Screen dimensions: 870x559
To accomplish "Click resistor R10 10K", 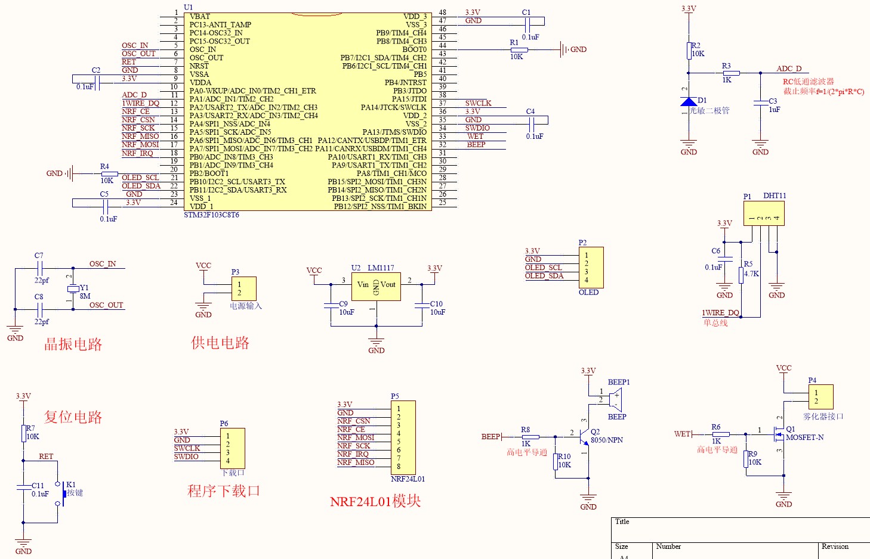I will [555, 461].
